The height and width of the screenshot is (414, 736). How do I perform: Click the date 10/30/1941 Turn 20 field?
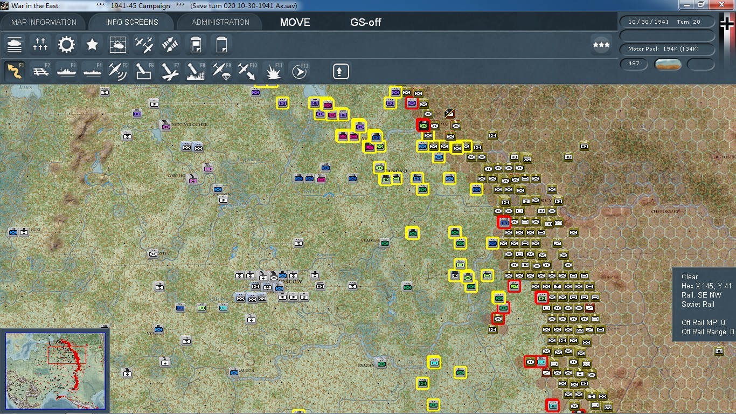pyautogui.click(x=667, y=22)
